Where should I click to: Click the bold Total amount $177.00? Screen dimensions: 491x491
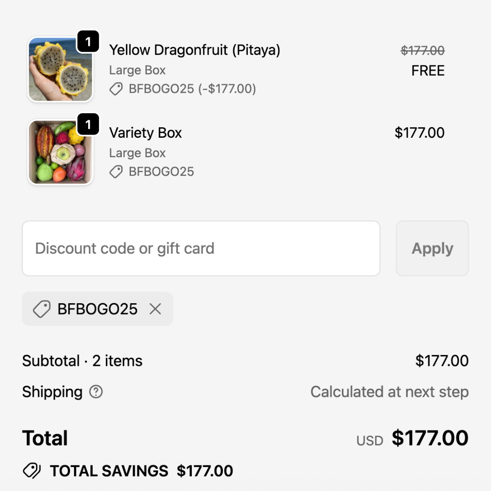click(430, 438)
